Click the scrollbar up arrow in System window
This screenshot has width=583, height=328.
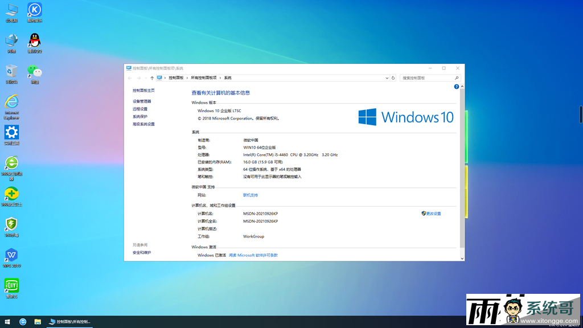pyautogui.click(x=462, y=87)
